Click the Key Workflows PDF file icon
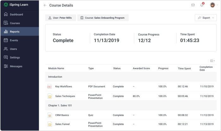The image size is (221, 131). 50,86
